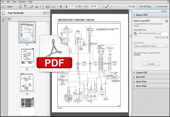Select the page 59 thumbnail

(27, 82)
